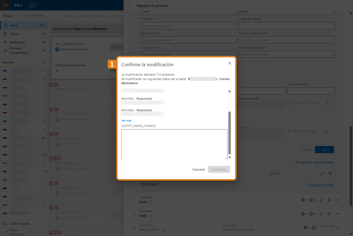The height and width of the screenshot is (236, 353).
Task: Click the Ver más link
Action: [x=126, y=121]
